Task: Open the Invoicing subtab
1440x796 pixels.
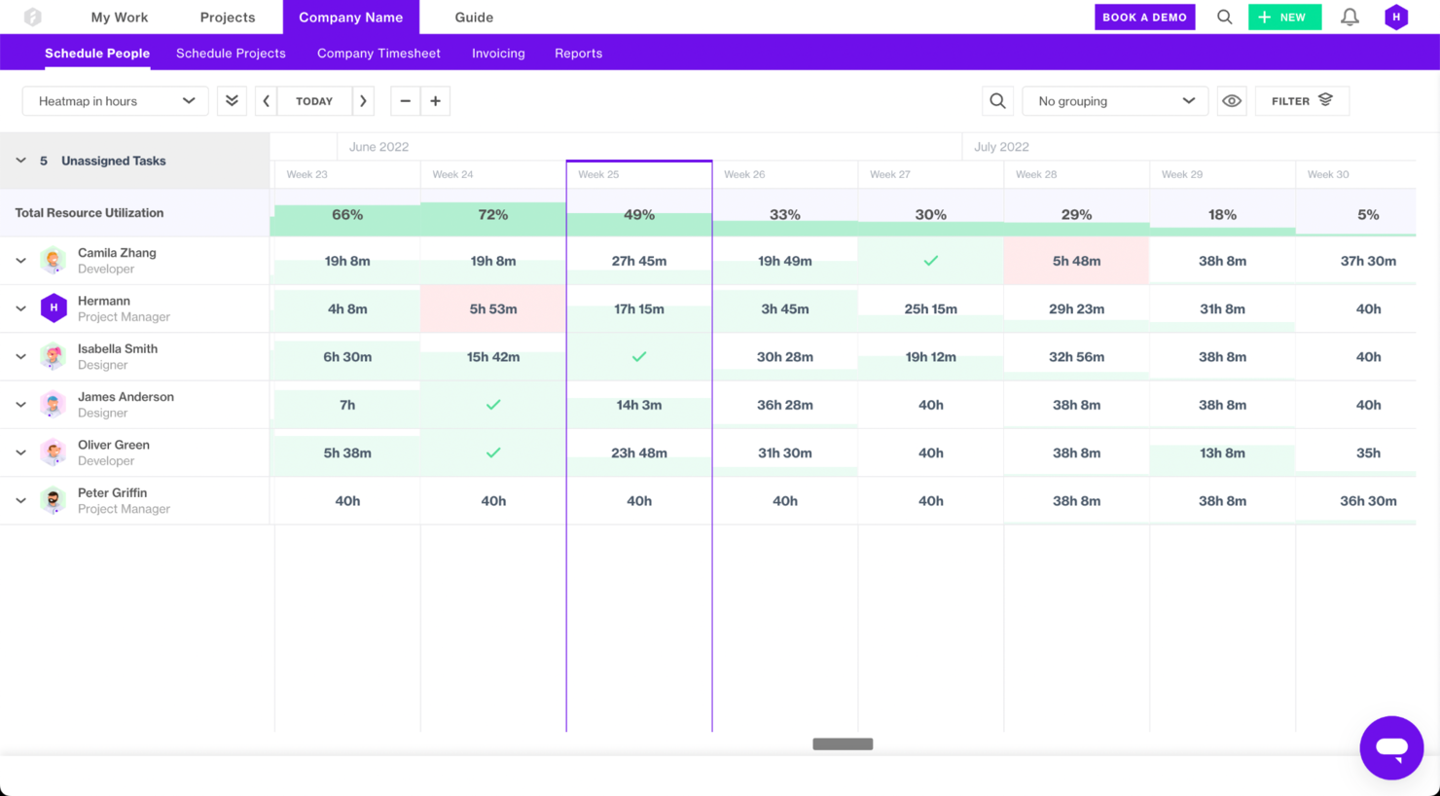Action: (498, 54)
